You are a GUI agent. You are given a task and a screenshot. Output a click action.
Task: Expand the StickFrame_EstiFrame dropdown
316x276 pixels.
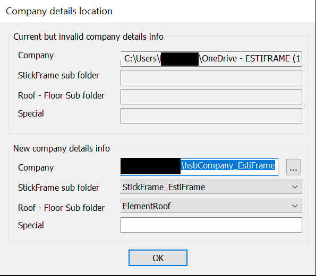click(211, 187)
